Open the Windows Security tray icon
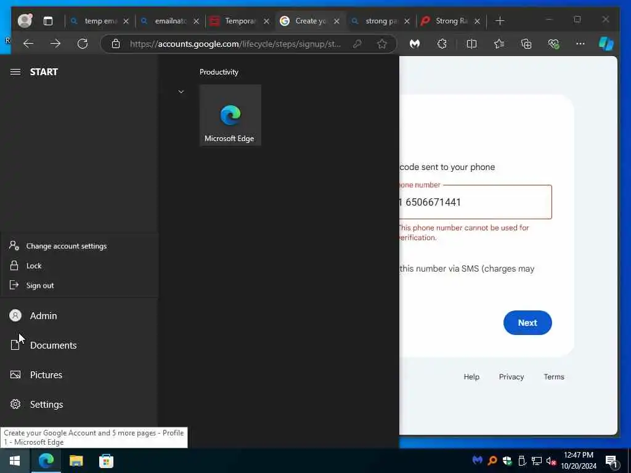631x473 pixels. tap(507, 460)
